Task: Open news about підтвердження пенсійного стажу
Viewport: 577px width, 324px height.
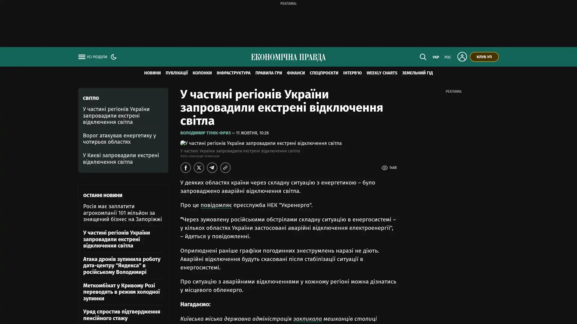Action: [122, 315]
